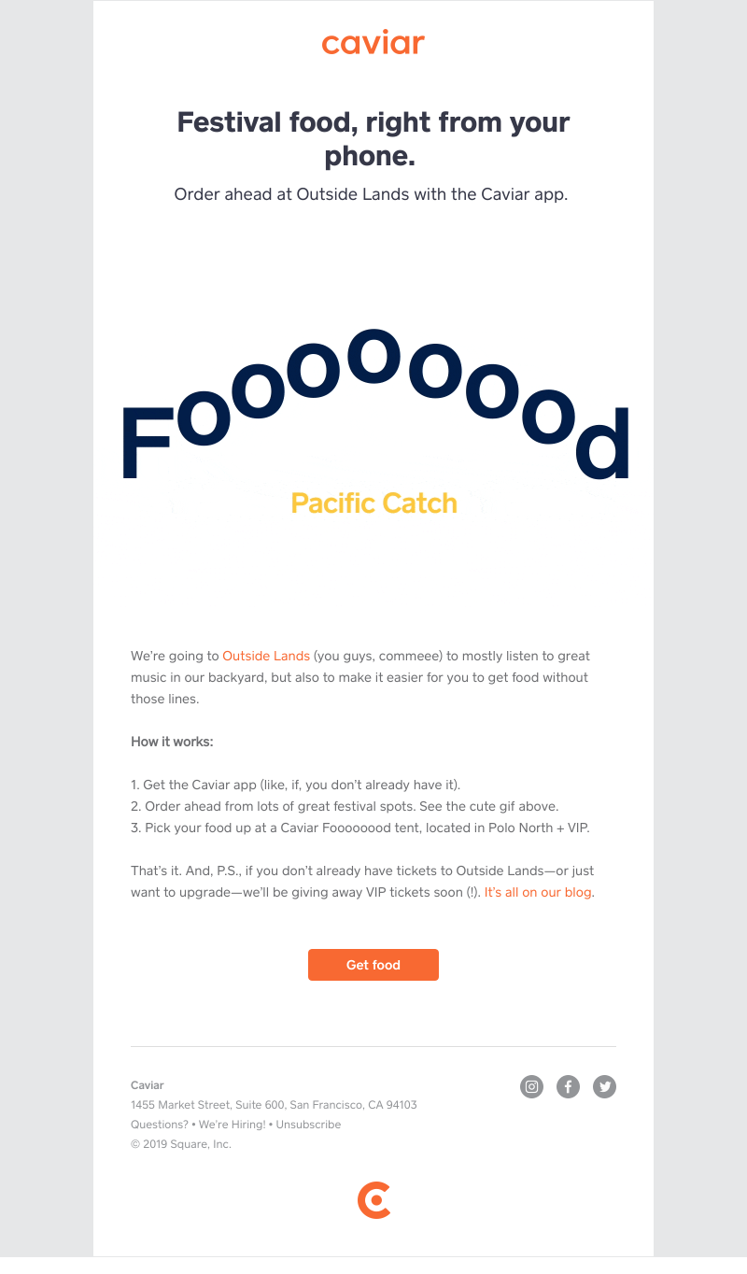Click the "Order ahead at Outside Lands" subheading
Viewport: 747px width, 1274px height.
tap(371, 194)
